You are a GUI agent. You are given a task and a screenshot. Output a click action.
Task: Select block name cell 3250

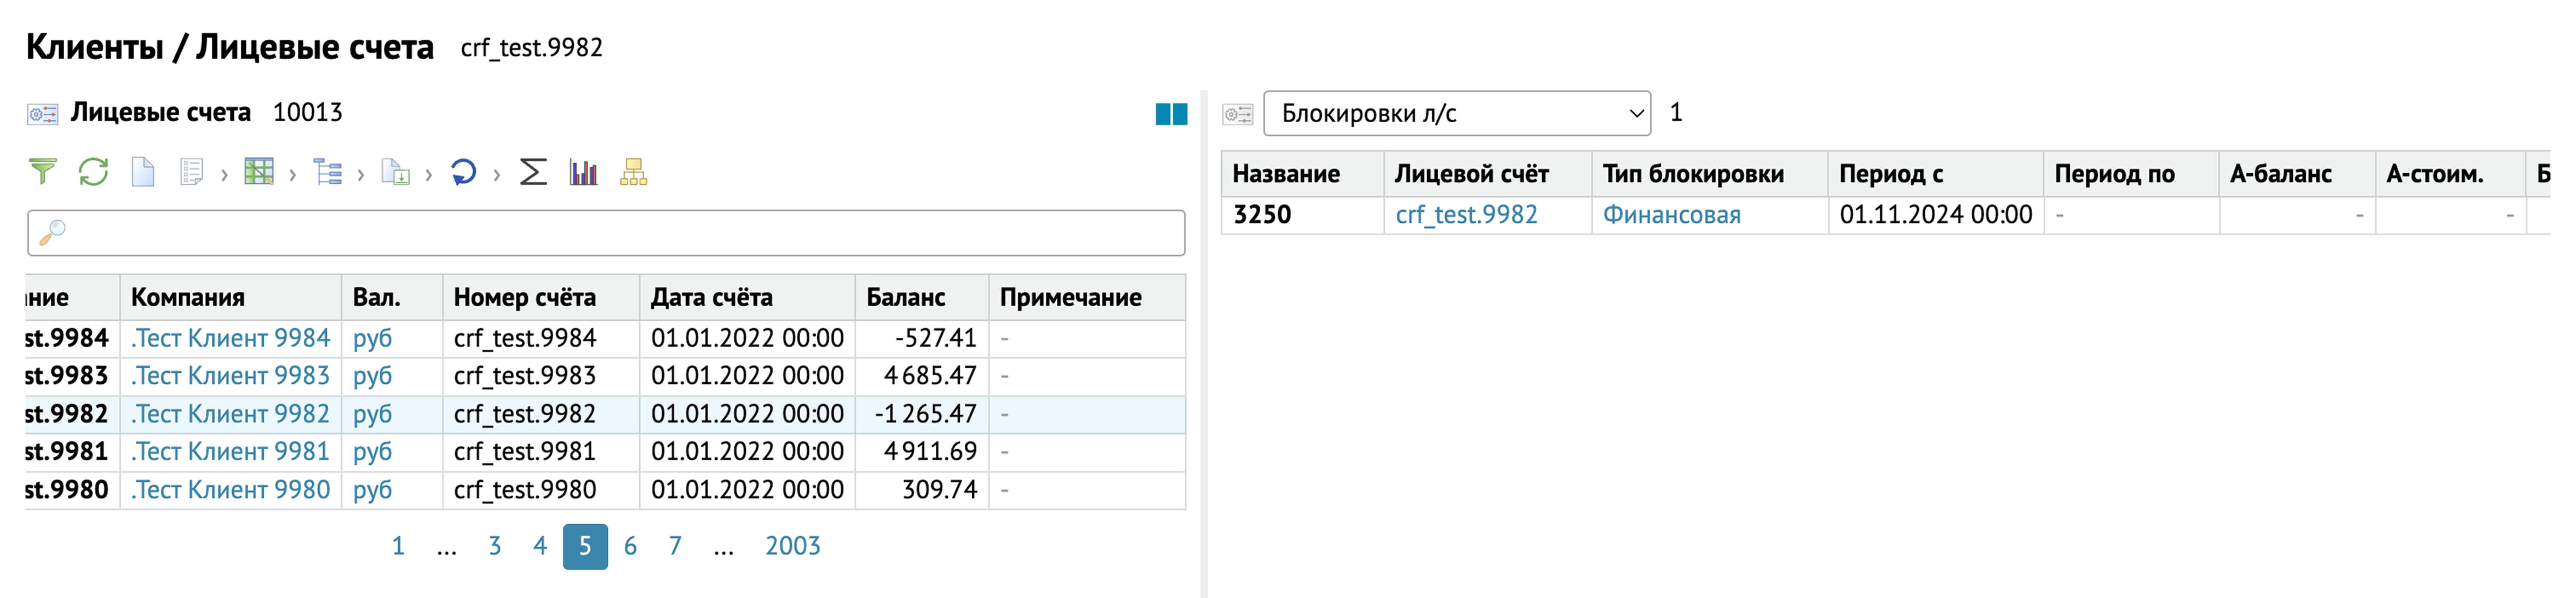click(1303, 215)
